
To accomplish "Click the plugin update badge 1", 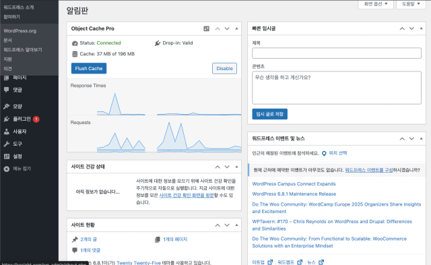I will [x=36, y=119].
